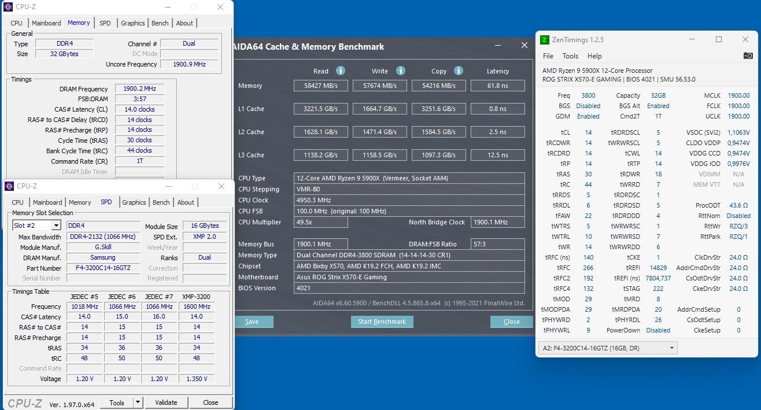
Task: Show info for AIDA64 Read column
Action: [341, 71]
